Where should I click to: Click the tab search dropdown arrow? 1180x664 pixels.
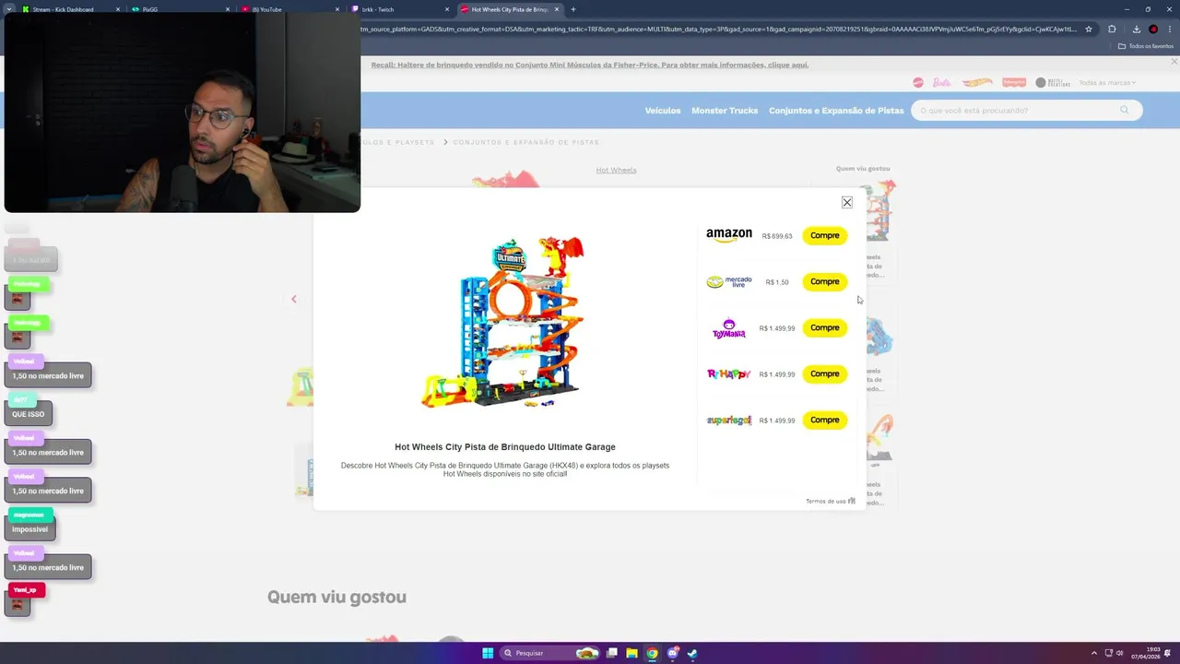(x=8, y=9)
